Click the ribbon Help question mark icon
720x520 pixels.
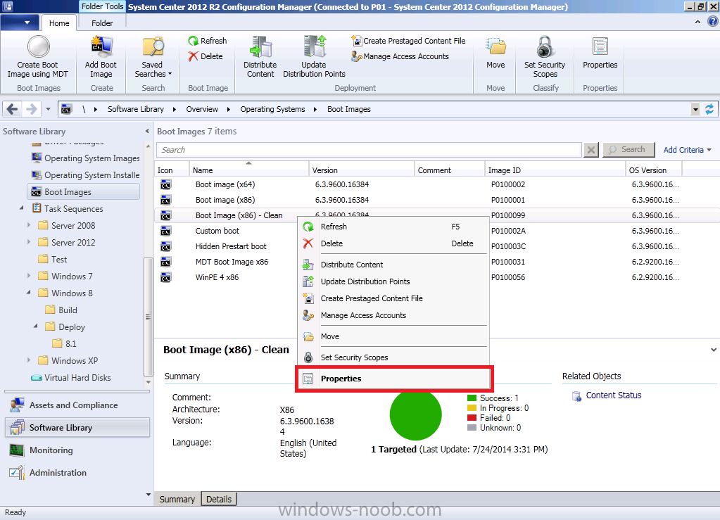[x=712, y=22]
